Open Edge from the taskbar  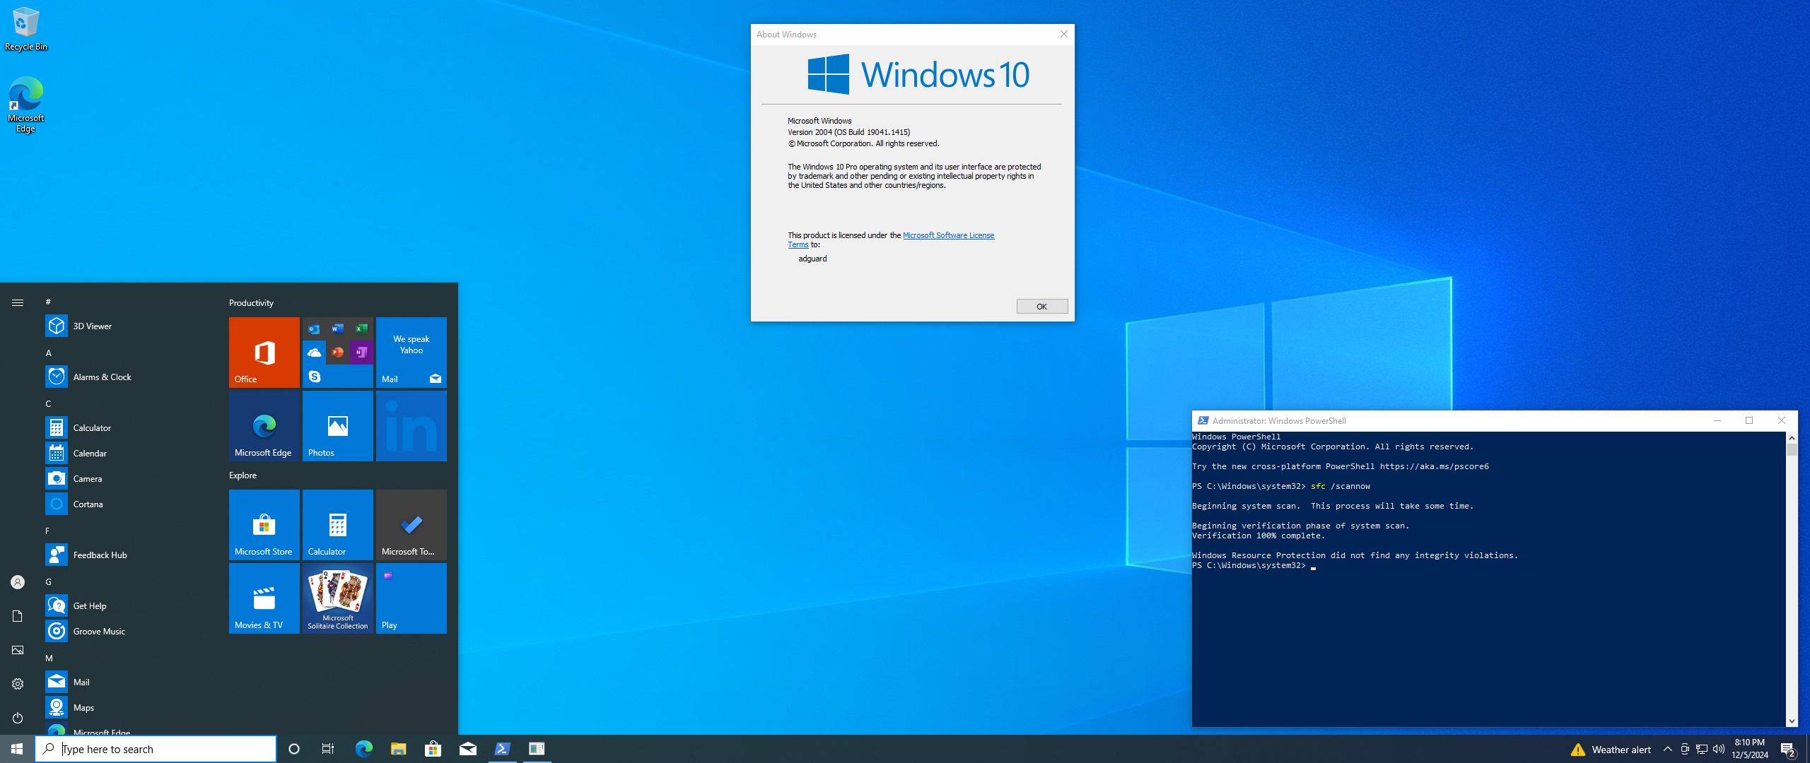363,749
